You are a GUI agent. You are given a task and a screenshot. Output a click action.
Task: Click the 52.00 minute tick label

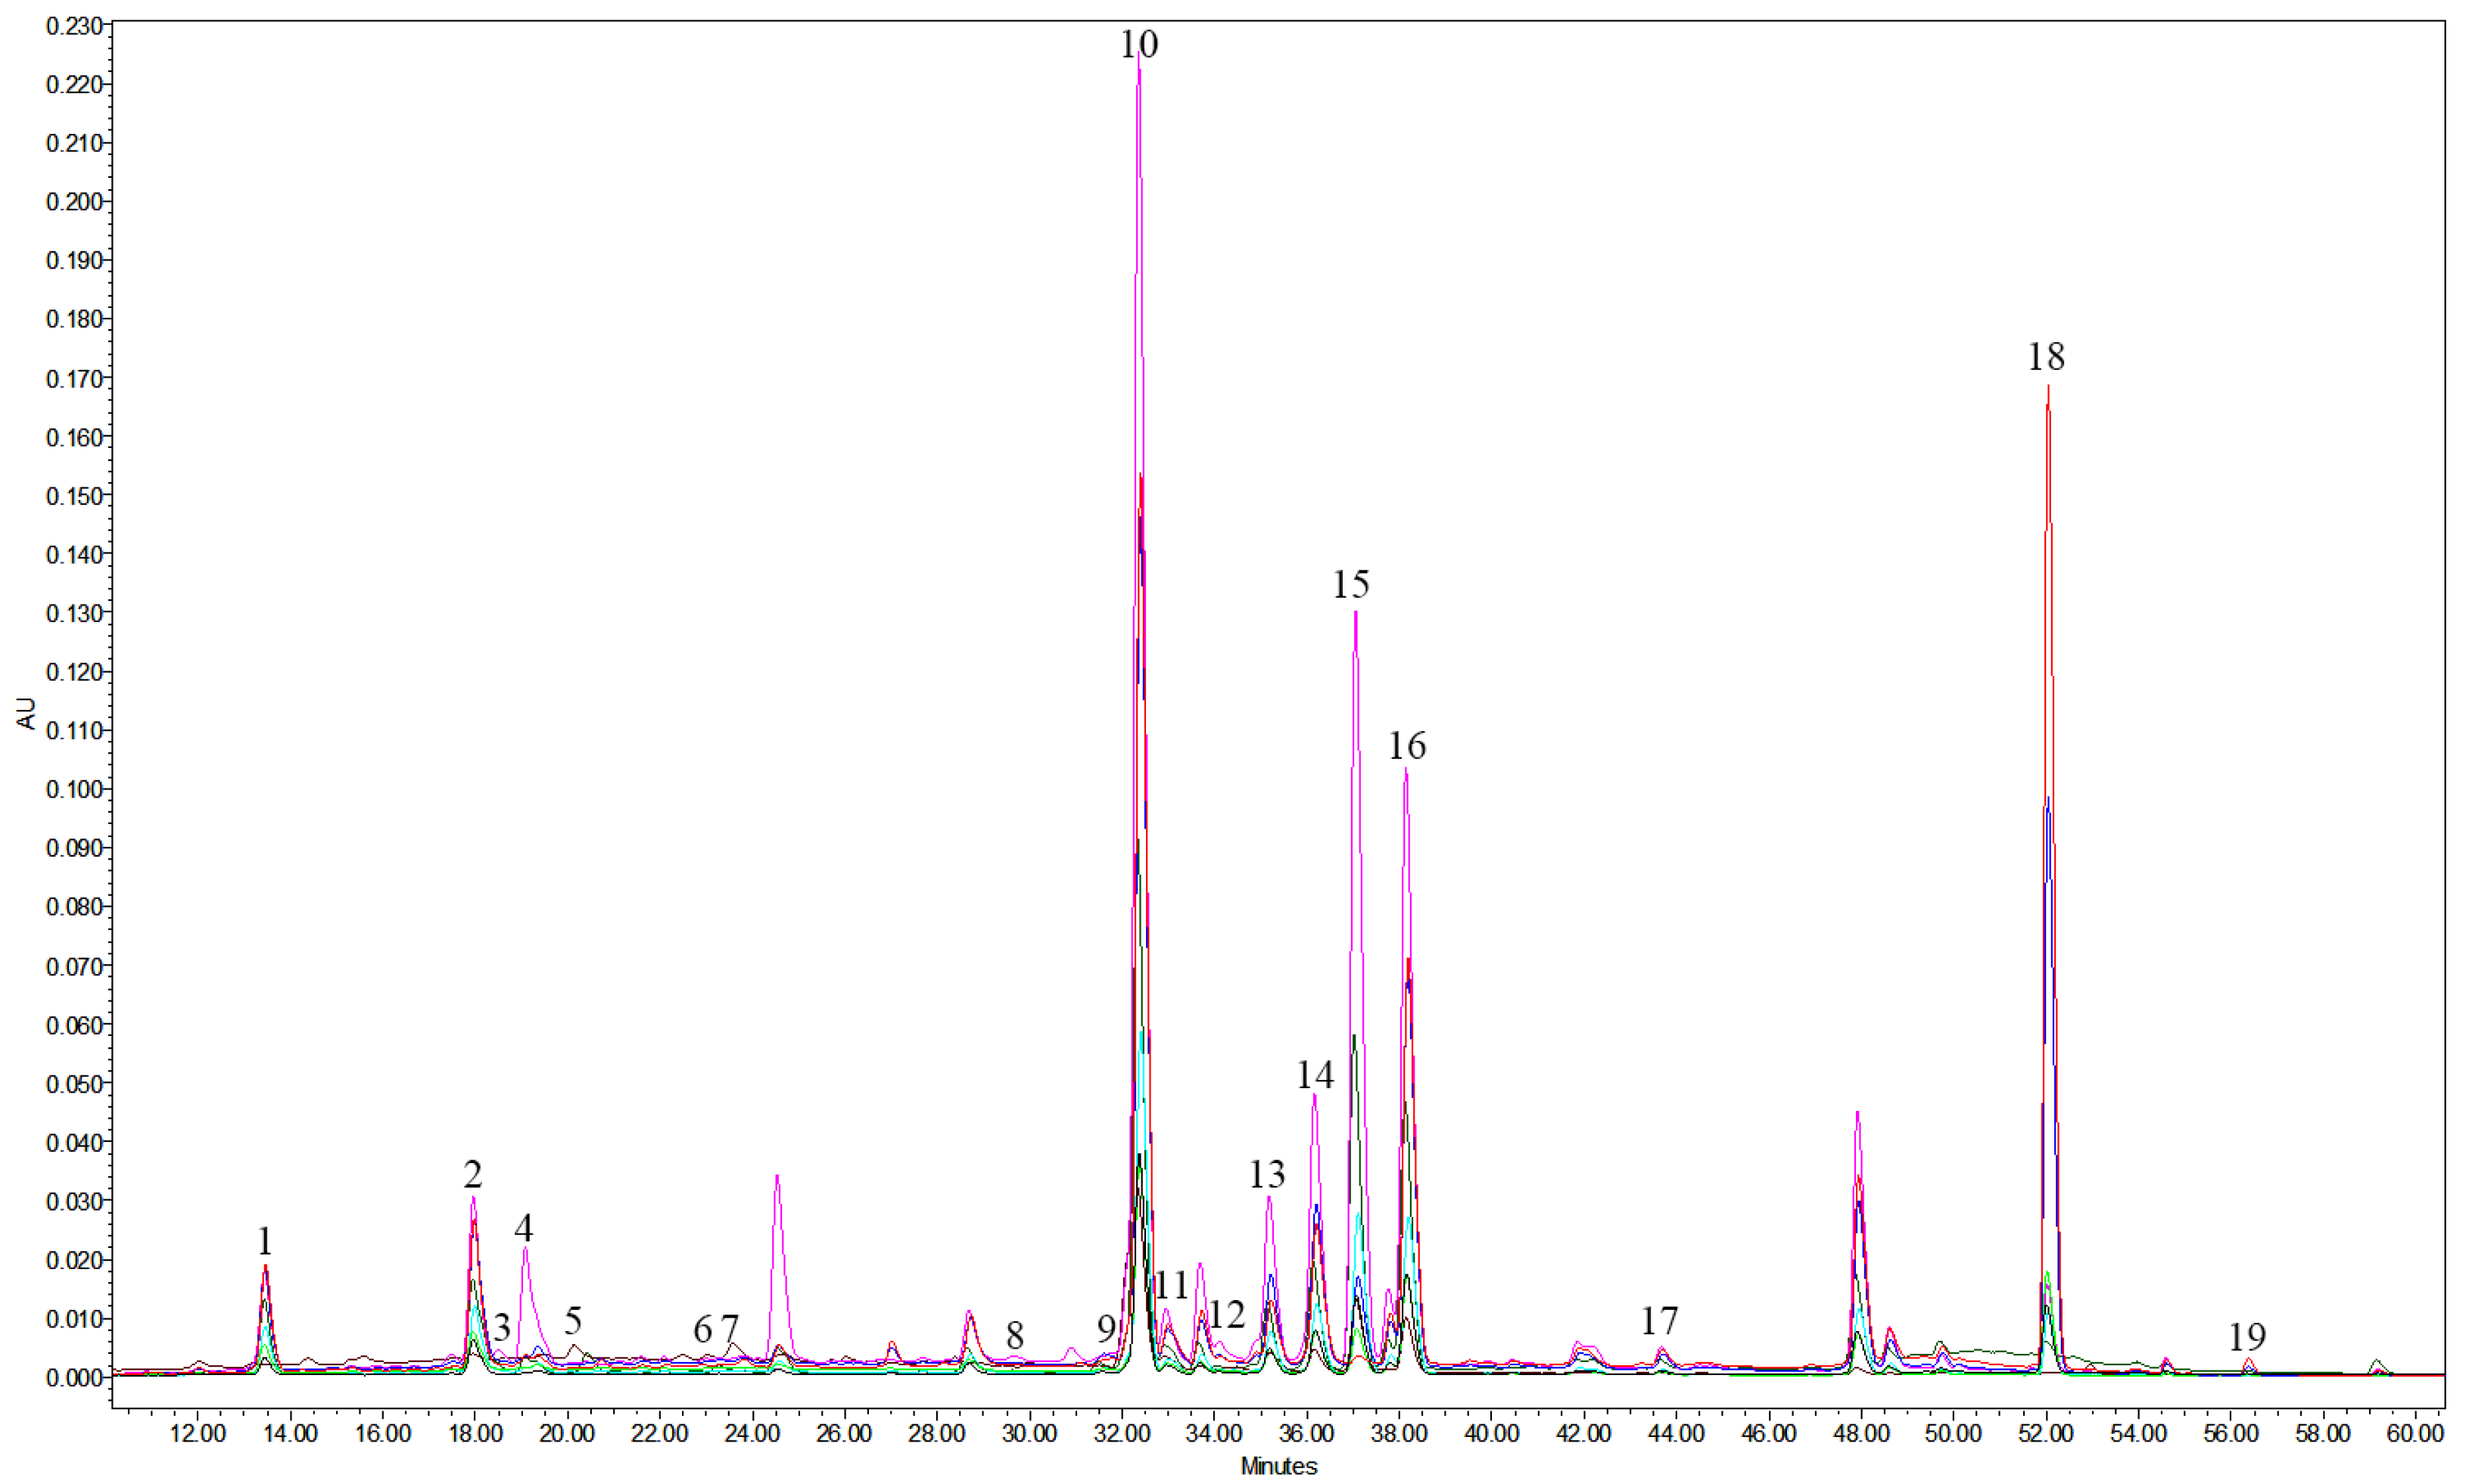tap(2045, 1434)
